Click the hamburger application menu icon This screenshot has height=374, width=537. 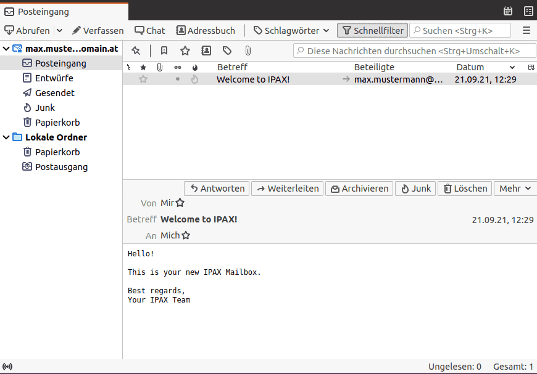tap(527, 30)
